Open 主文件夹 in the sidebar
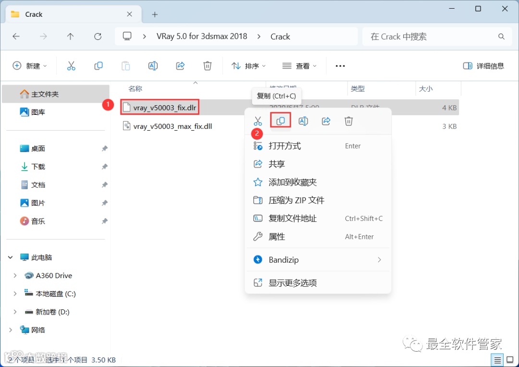 (56, 94)
